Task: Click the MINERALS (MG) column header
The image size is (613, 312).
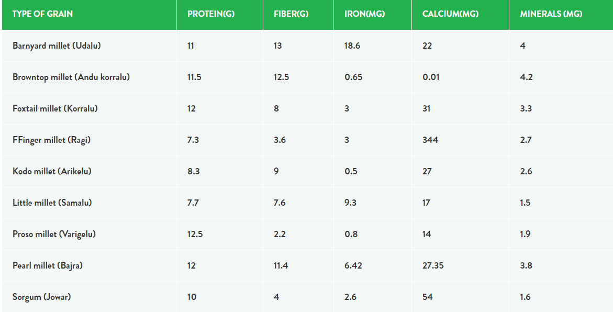Action: [x=561, y=14]
